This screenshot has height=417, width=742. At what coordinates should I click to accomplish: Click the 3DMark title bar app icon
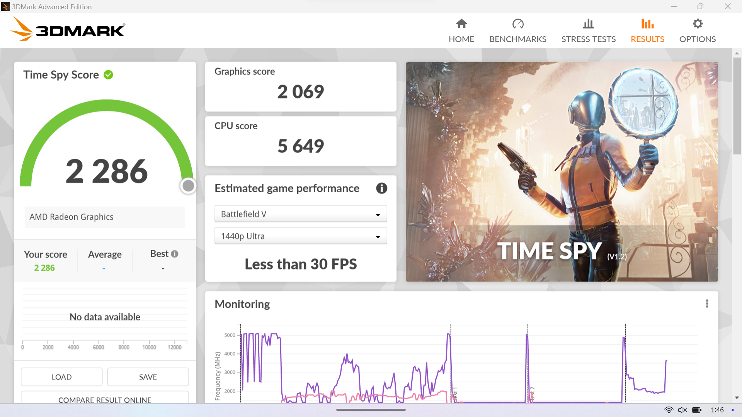(5, 7)
